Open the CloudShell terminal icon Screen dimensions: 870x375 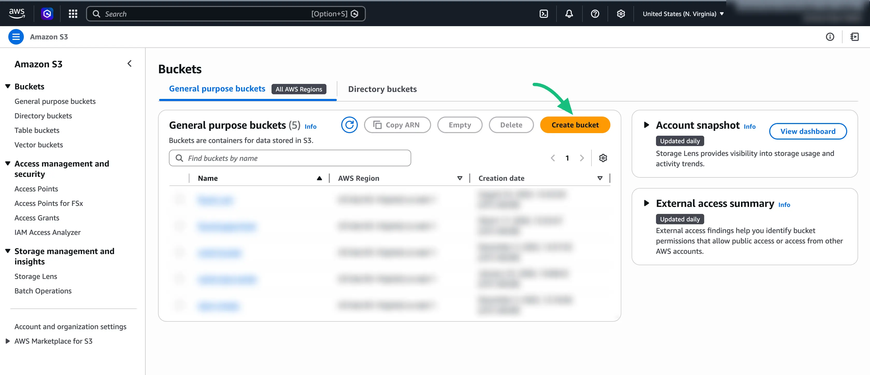pyautogui.click(x=543, y=13)
